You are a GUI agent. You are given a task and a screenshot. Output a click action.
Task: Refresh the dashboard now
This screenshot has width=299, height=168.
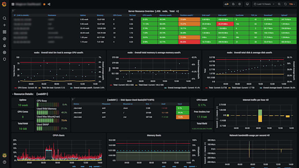[x=285, y=4]
